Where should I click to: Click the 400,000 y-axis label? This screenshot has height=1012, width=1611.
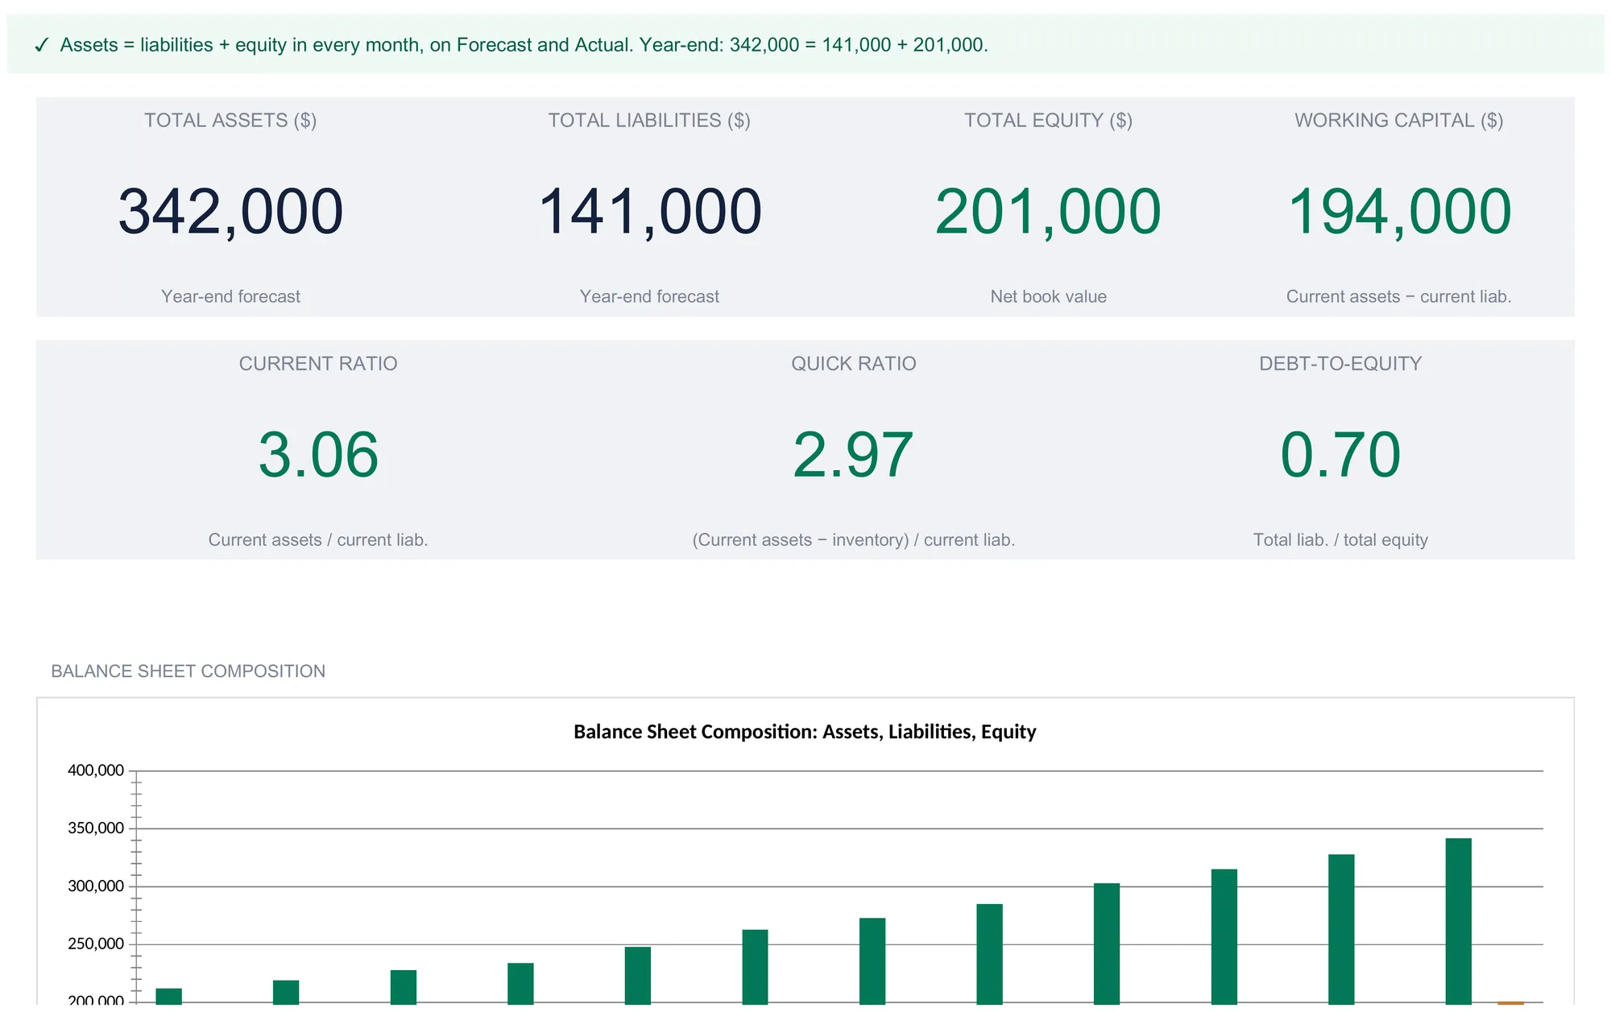point(96,770)
